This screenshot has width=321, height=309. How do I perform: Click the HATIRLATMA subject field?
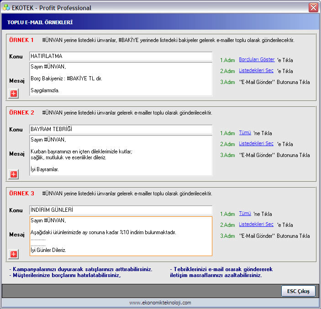click(121, 56)
